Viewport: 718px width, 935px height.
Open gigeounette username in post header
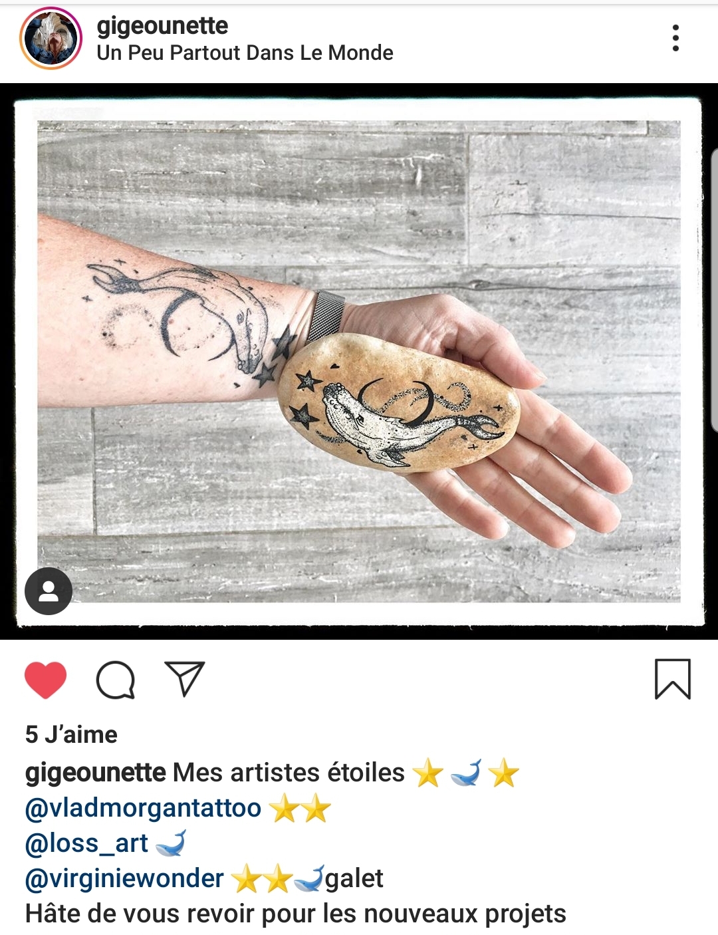coord(162,26)
